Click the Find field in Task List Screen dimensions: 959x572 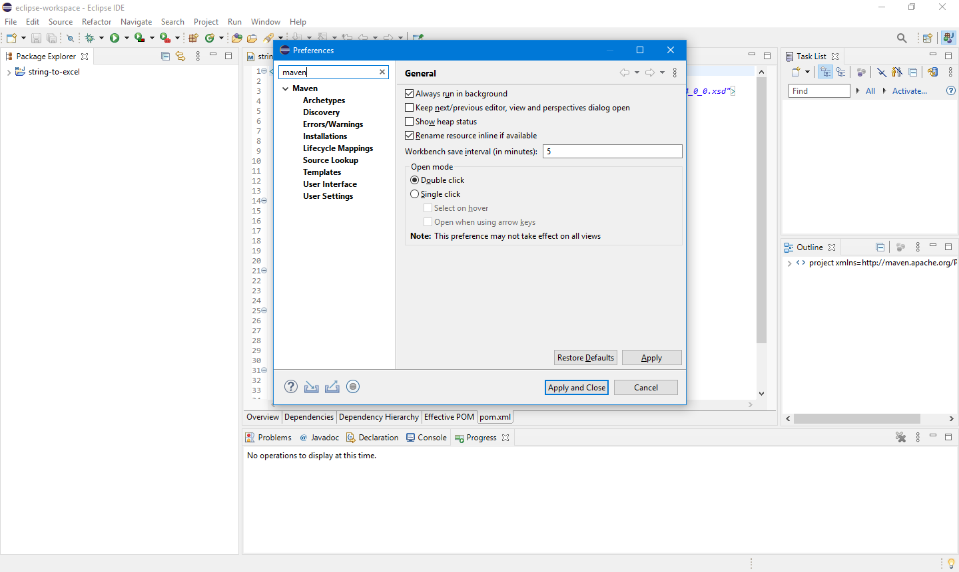[x=819, y=91]
